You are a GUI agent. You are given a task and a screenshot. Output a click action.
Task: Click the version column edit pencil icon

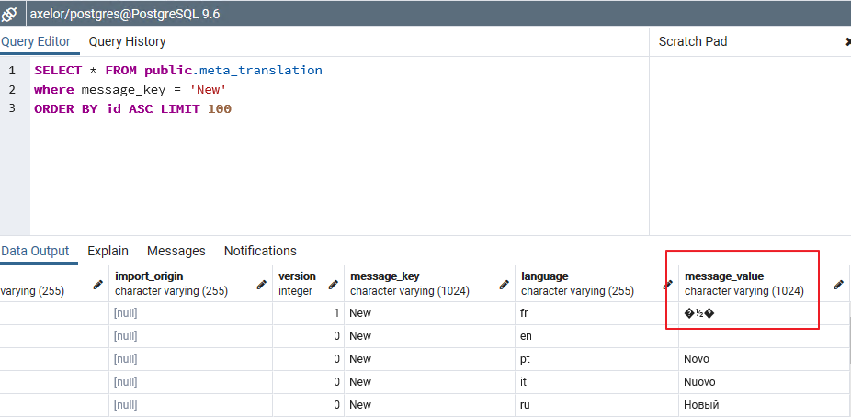coord(334,284)
